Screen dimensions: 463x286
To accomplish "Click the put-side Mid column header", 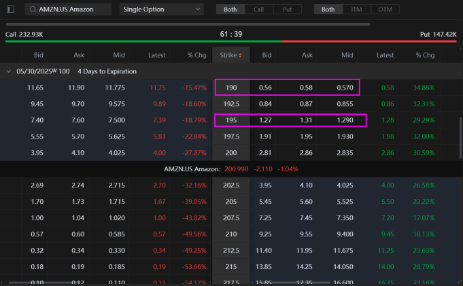I will [x=347, y=55].
